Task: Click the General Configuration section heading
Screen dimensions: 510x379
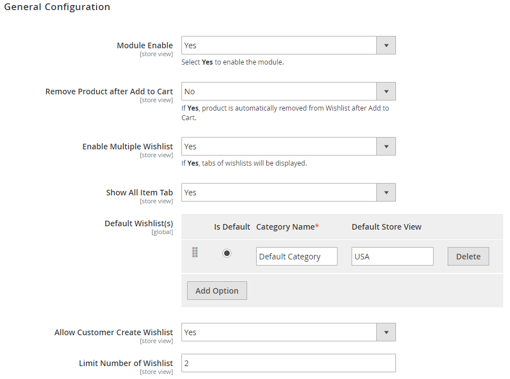Action: coord(57,7)
